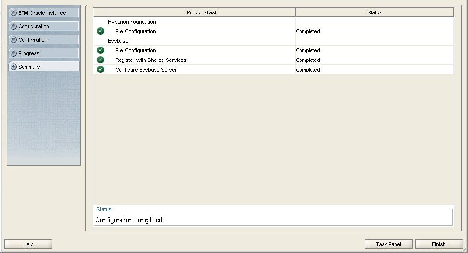Select the Essbase product row

point(273,41)
